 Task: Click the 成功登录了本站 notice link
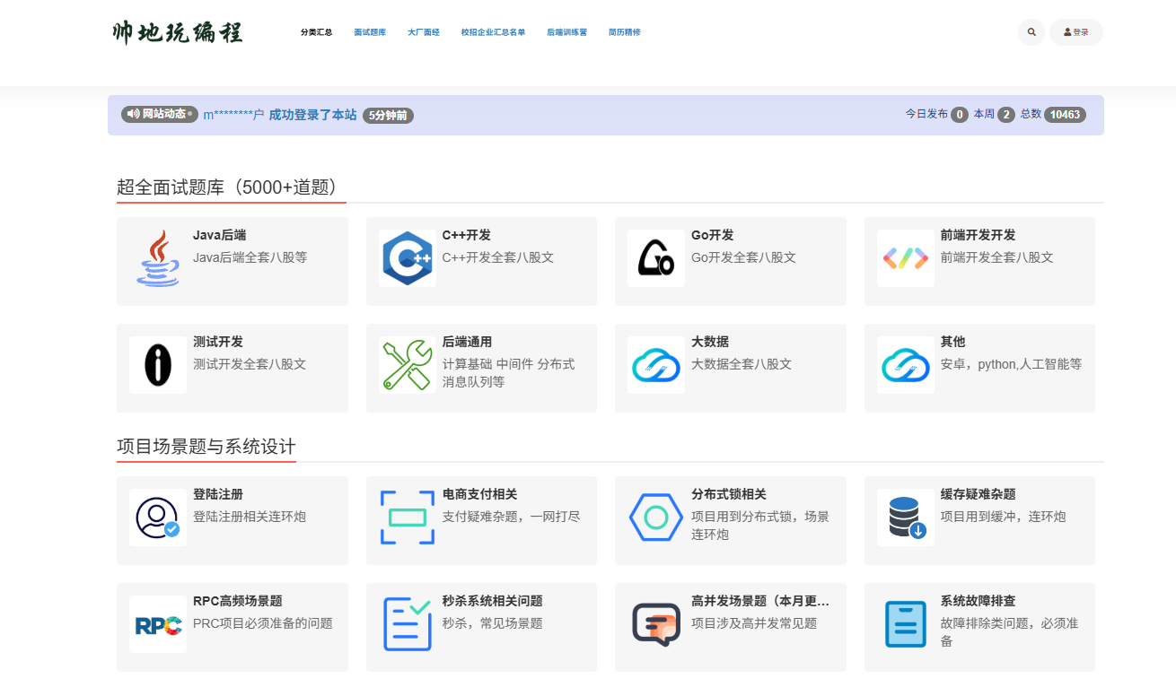click(312, 115)
